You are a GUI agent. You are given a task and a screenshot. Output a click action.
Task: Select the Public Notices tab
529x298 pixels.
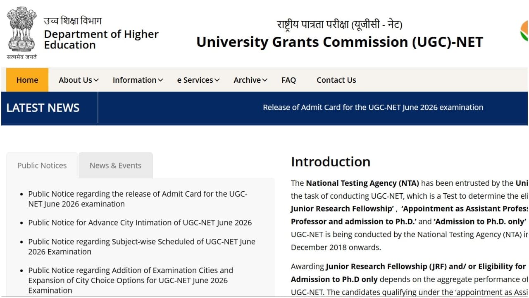[42, 166]
